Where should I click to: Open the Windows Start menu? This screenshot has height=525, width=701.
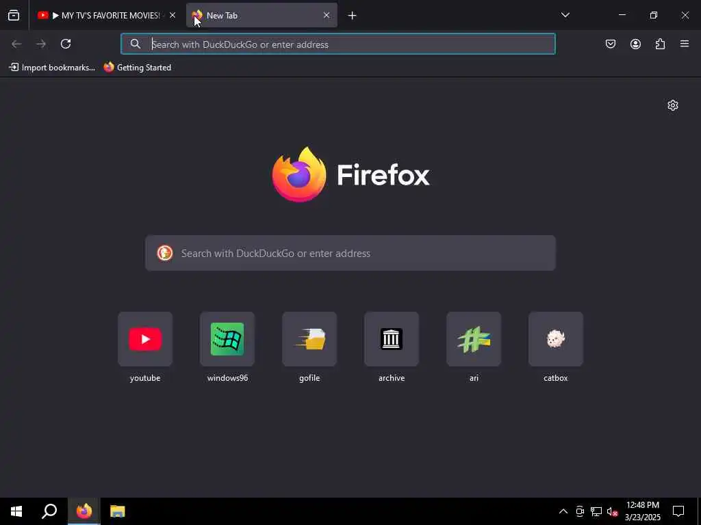click(x=16, y=511)
